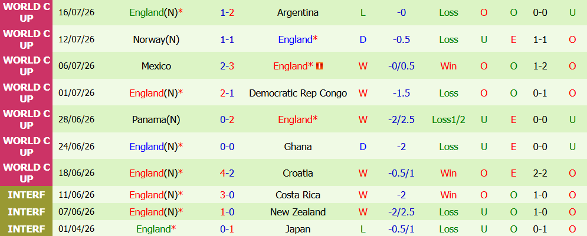The height and width of the screenshot is (236, 587).
Task: Select Norway(N) team name
Action: [156, 39]
